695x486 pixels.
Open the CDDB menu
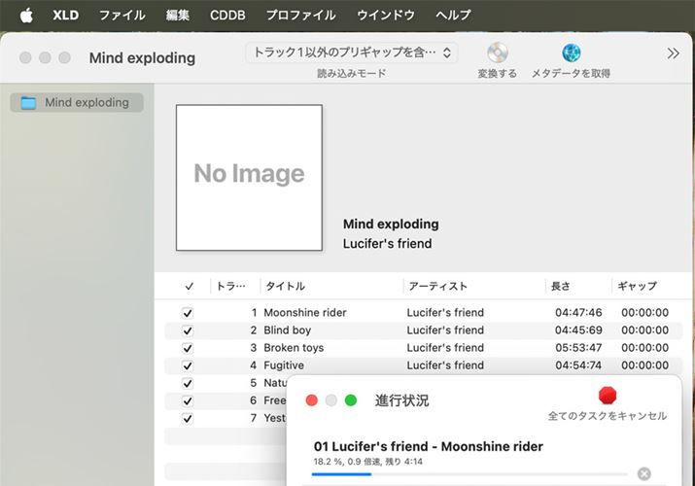[227, 15]
